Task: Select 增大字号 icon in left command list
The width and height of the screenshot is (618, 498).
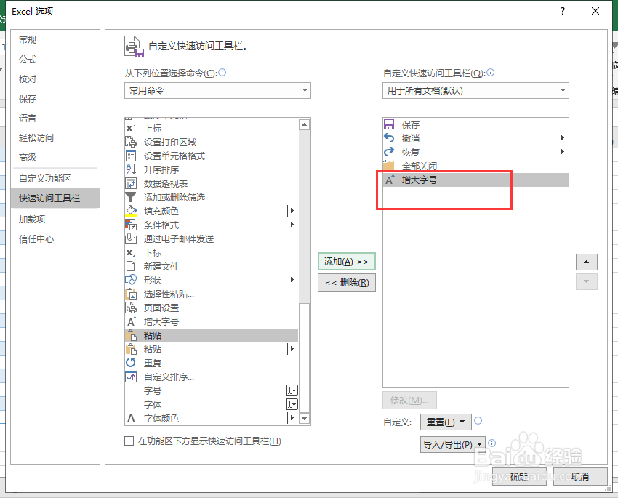Action: [x=132, y=321]
